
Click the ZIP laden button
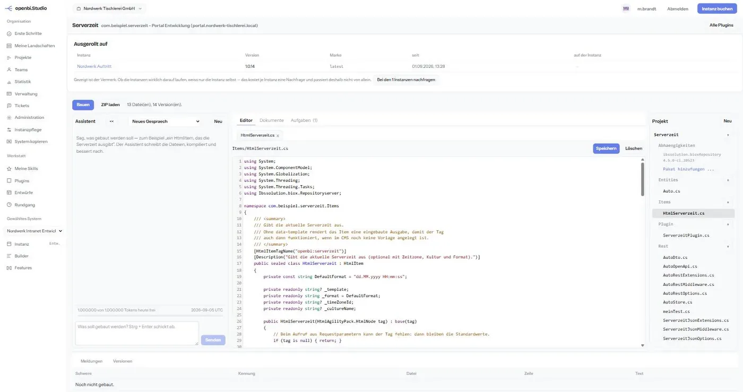click(x=110, y=105)
